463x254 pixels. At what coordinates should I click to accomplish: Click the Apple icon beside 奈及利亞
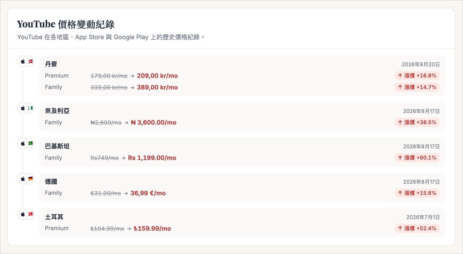click(x=23, y=108)
